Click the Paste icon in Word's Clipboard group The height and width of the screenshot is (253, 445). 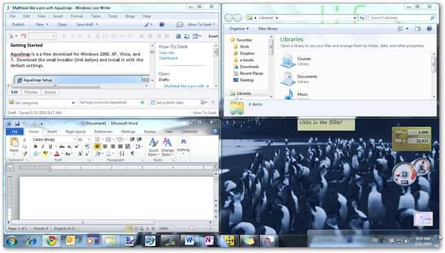click(x=14, y=145)
